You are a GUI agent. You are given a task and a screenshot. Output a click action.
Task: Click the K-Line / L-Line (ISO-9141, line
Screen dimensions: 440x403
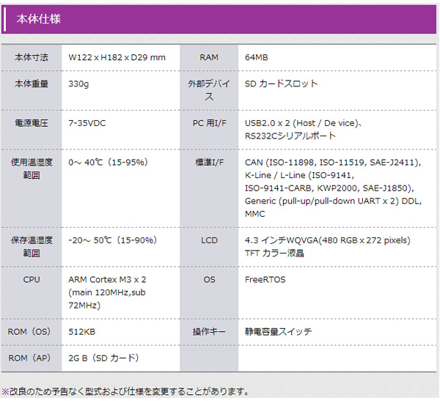(x=299, y=175)
